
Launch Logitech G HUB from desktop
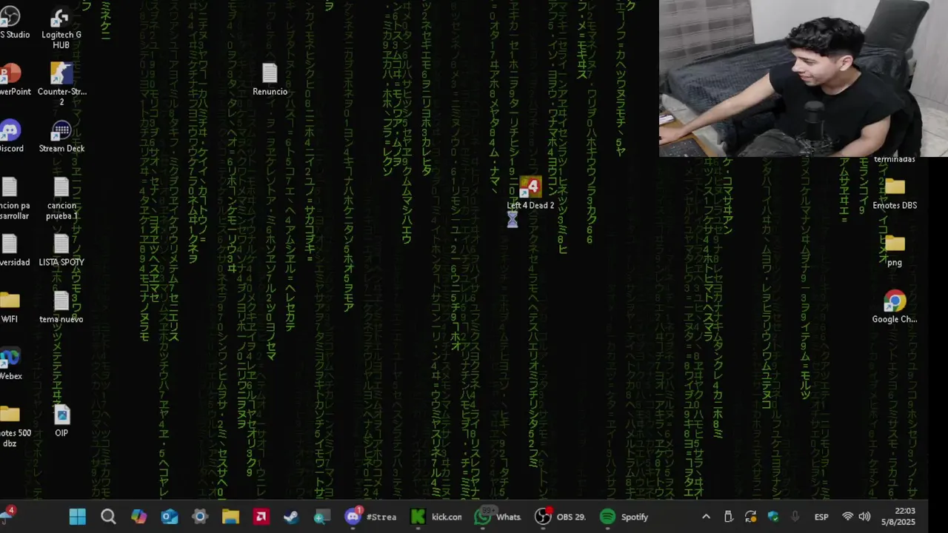(x=61, y=28)
